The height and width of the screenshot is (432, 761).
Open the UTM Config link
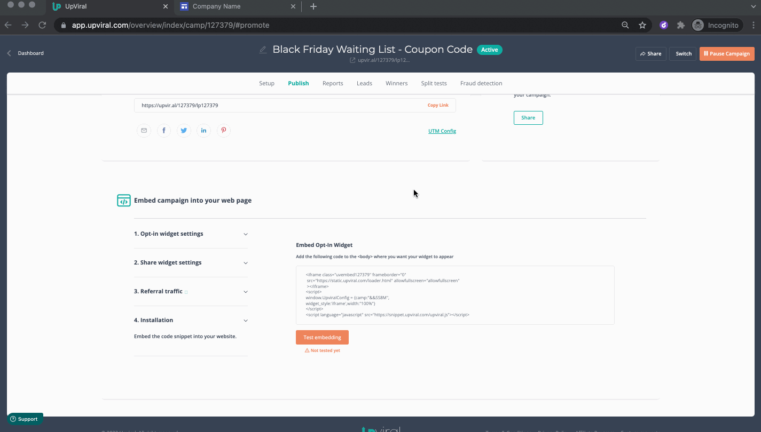pos(442,131)
